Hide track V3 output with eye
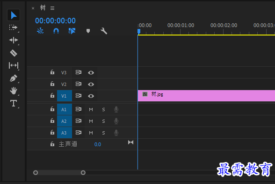Screen dimensions: 275x184 coord(91,73)
